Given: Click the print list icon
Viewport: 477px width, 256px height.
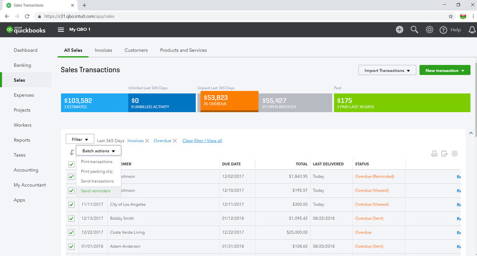Looking at the screenshot, I should click(434, 154).
